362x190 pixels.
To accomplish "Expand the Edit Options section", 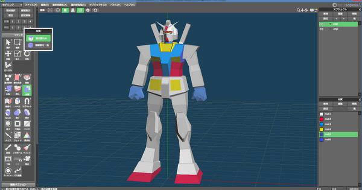I will click(x=18, y=185).
